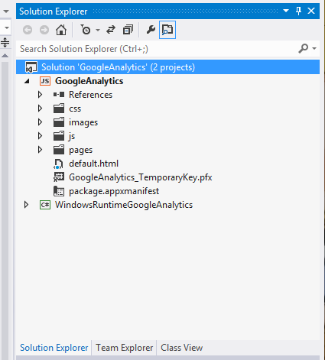Click the Collapse All toolbar icon
The image size is (325, 360).
pos(128,30)
